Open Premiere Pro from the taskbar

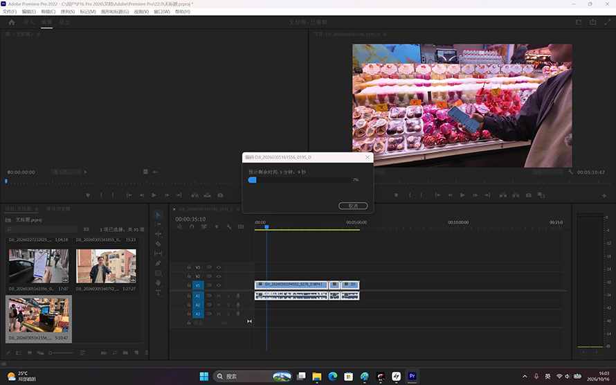[x=412, y=377]
